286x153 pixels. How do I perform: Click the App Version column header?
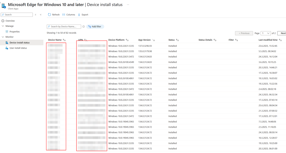click(145, 40)
